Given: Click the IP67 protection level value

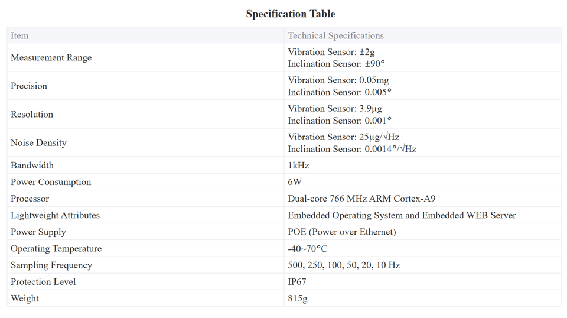Looking at the screenshot, I should pos(296,281).
